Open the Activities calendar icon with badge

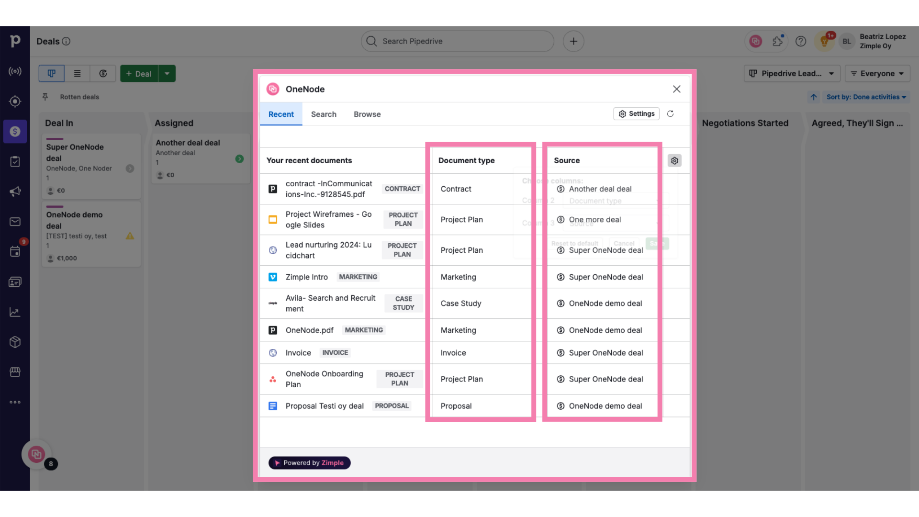pyautogui.click(x=15, y=251)
